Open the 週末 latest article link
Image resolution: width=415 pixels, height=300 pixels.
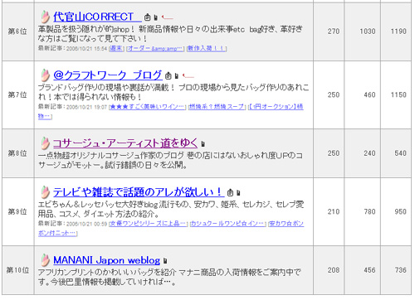[x=116, y=48]
